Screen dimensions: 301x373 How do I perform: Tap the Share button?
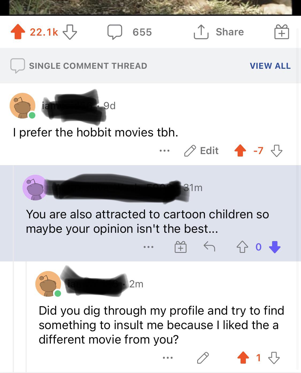pyautogui.click(x=219, y=32)
